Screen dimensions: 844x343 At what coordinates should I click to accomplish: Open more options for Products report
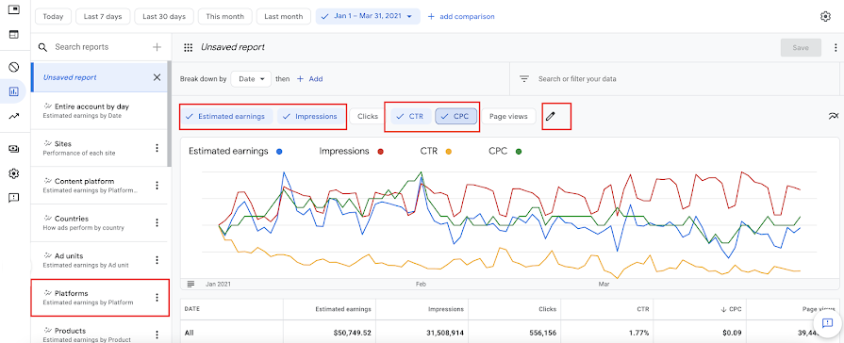[157, 335]
